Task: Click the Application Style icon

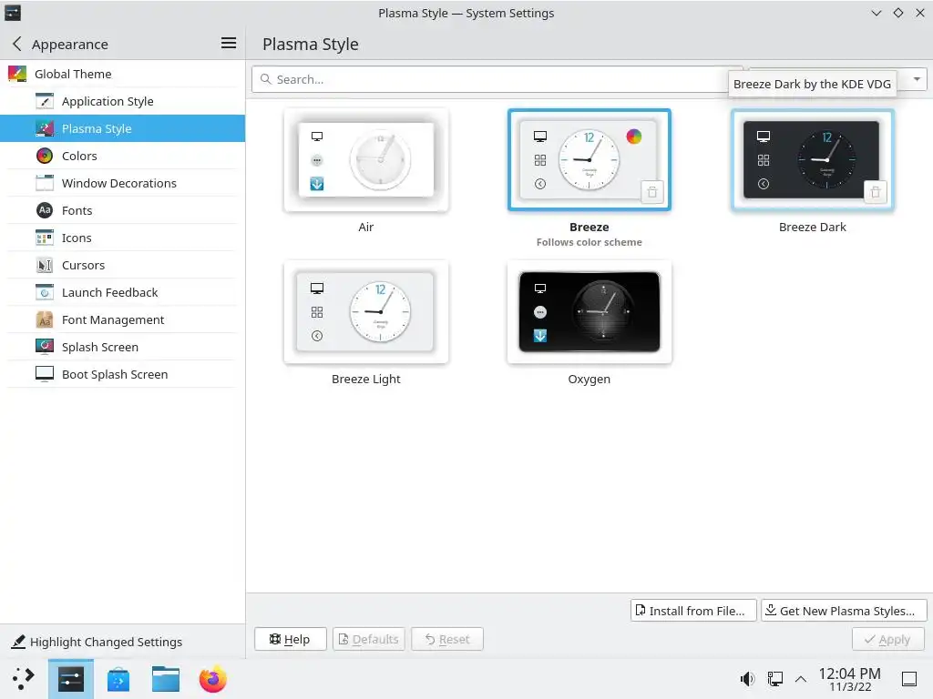Action: pos(45,101)
